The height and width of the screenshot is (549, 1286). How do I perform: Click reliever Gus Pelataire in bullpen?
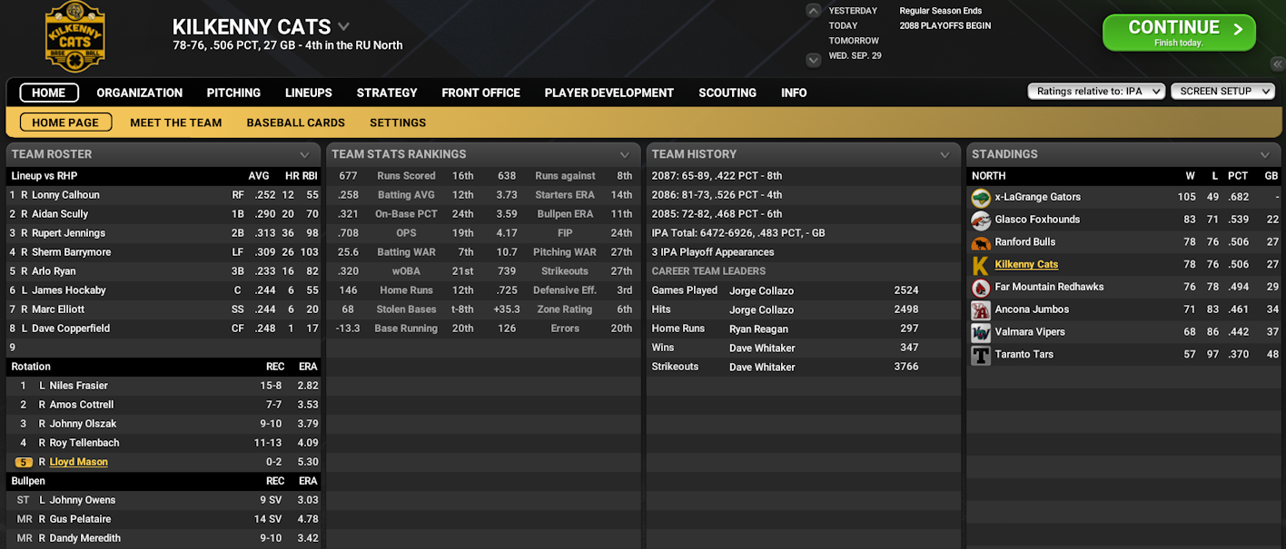point(80,519)
